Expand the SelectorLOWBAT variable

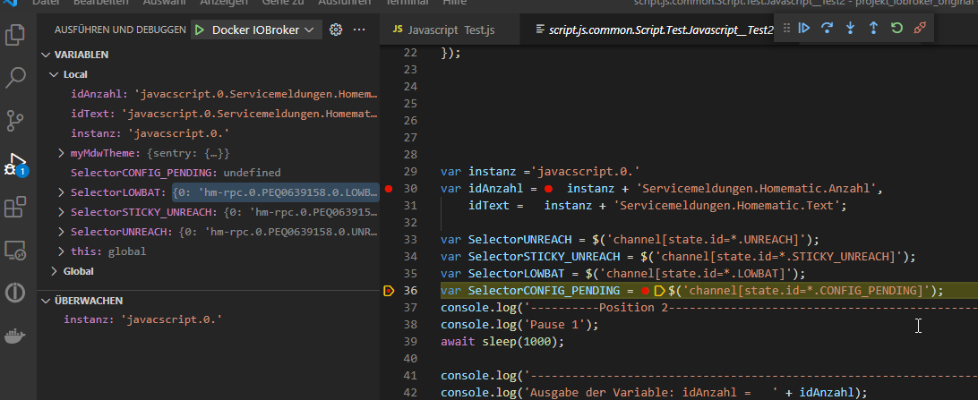tap(61, 191)
